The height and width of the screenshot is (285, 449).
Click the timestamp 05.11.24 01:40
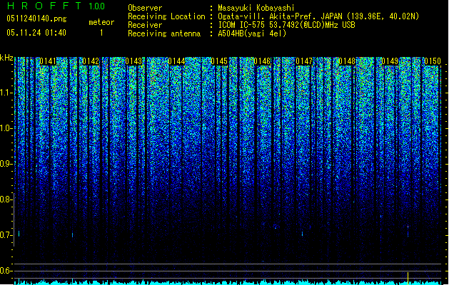pos(36,33)
